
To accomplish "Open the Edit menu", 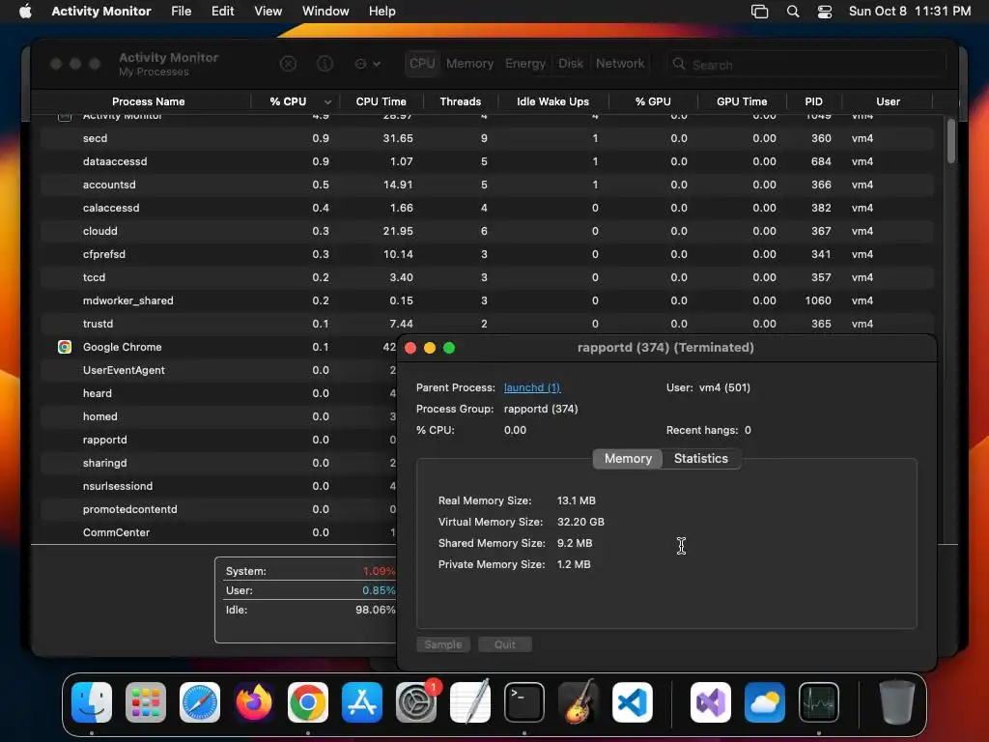I will (223, 12).
